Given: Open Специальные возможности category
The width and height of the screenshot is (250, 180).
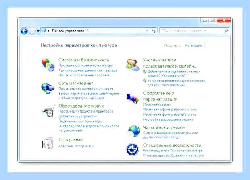Looking at the screenshot, I should [x=172, y=145].
